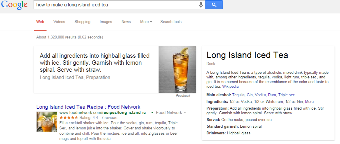Image resolution: width=340 pixels, height=144 pixels.
Task: Open the Wikipedia link in knowledge panel
Action: coord(230,87)
